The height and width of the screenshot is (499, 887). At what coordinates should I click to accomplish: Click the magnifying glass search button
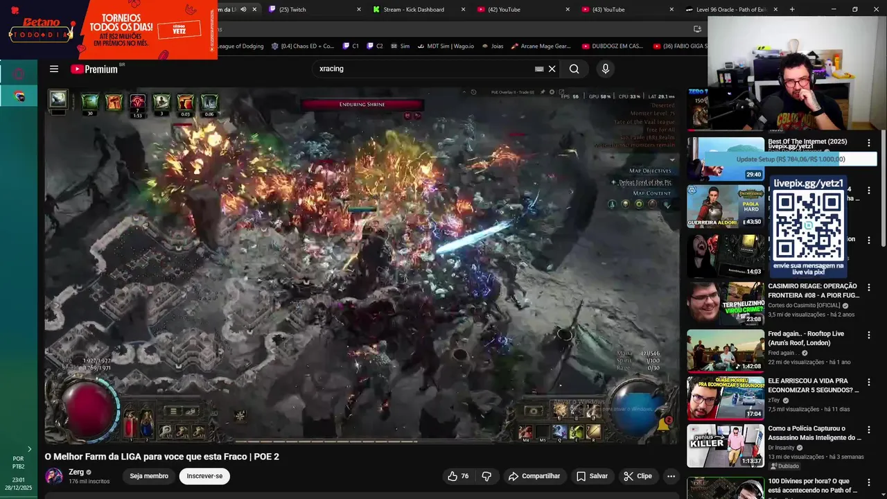pos(574,69)
